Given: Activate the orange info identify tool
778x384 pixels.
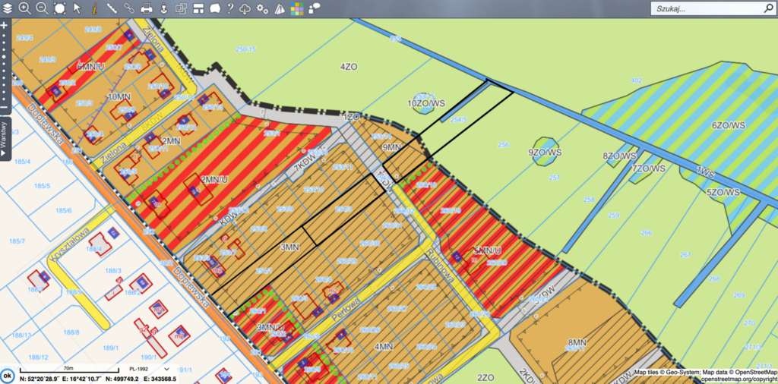Looking at the screenshot, I should point(94,8).
